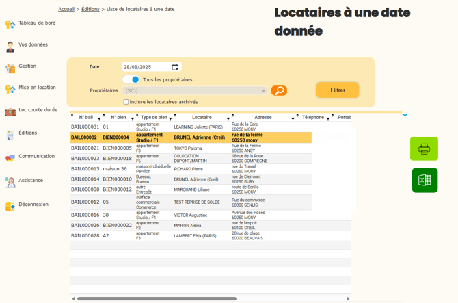This screenshot has height=303, width=458.
Task: Follow the Accueil breadcrumb link
Action: pyautogui.click(x=66, y=9)
